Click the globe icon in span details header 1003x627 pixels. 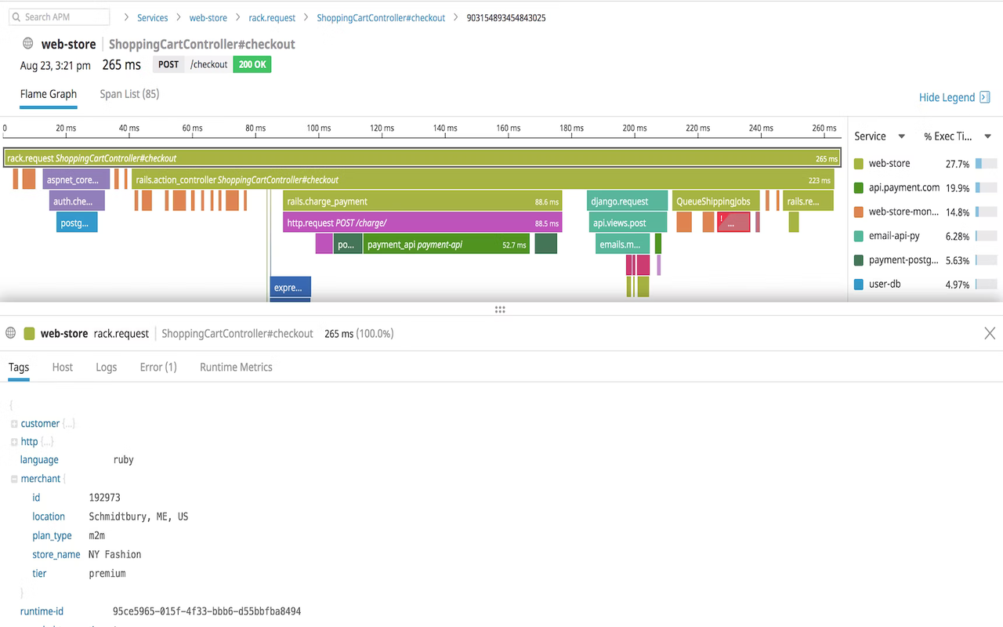tap(11, 333)
